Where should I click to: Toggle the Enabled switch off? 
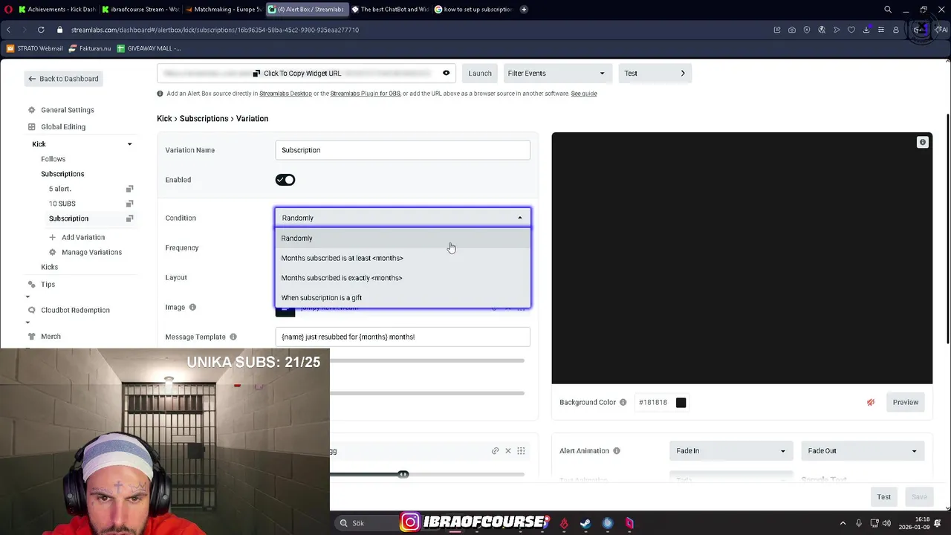[x=285, y=180]
